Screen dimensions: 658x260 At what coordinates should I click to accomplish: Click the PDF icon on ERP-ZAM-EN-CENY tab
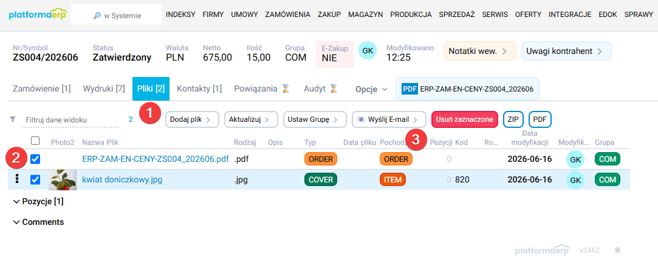pos(410,89)
